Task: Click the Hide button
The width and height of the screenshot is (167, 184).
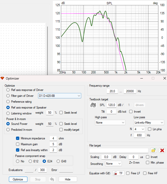Action: tap(68, 179)
